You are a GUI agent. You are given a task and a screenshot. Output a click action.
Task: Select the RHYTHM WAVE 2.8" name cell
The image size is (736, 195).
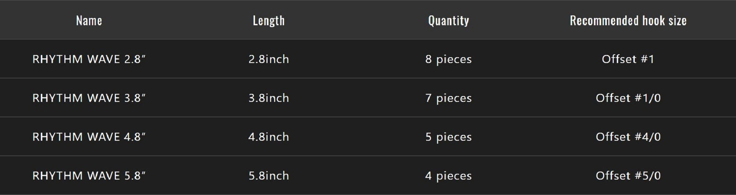[x=89, y=59]
